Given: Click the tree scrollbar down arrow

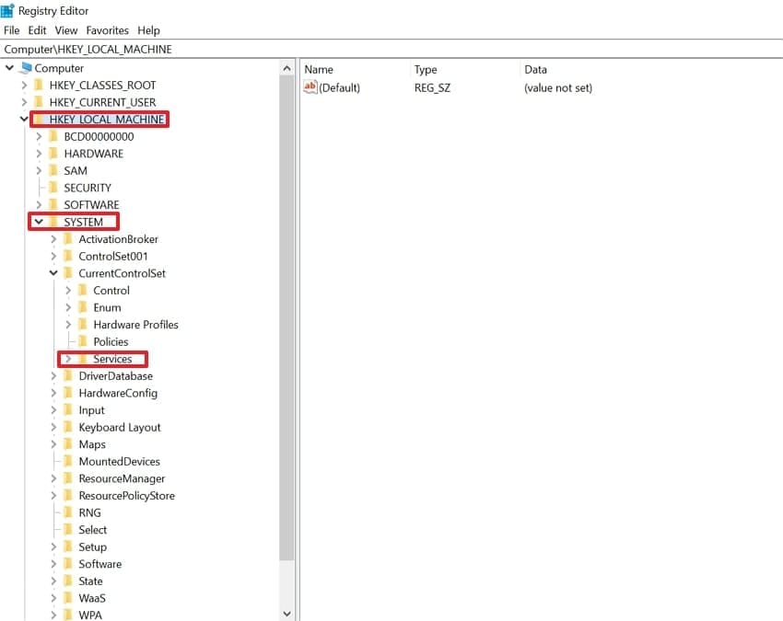Looking at the screenshot, I should [286, 614].
